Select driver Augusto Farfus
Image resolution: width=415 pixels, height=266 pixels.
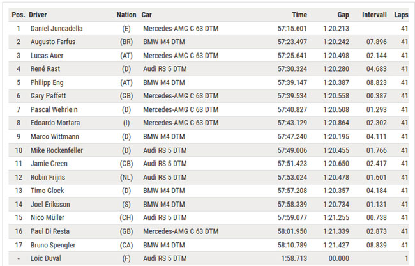point(52,42)
